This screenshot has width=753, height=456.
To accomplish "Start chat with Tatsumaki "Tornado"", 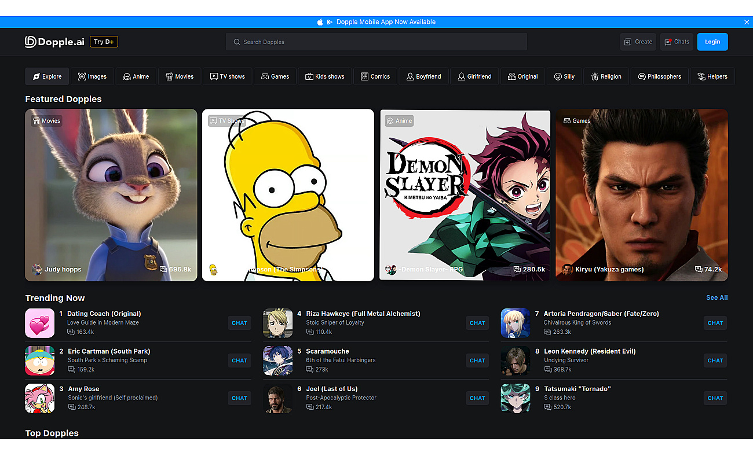I will pos(715,398).
